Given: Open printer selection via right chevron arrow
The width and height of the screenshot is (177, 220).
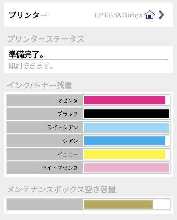Looking at the screenshot, I should [162, 15].
